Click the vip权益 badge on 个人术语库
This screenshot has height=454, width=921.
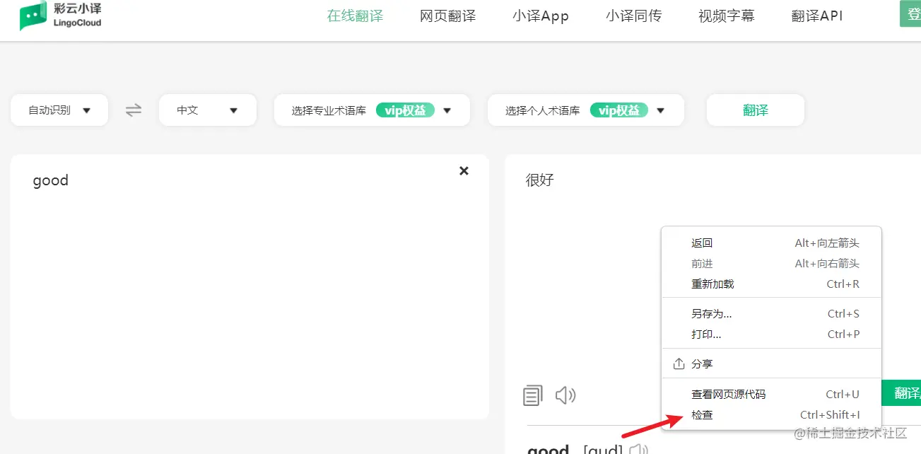619,110
